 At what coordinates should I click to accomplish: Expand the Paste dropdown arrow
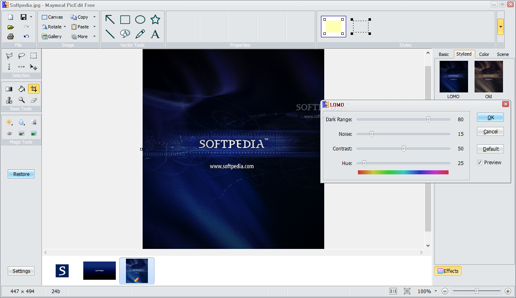[94, 27]
